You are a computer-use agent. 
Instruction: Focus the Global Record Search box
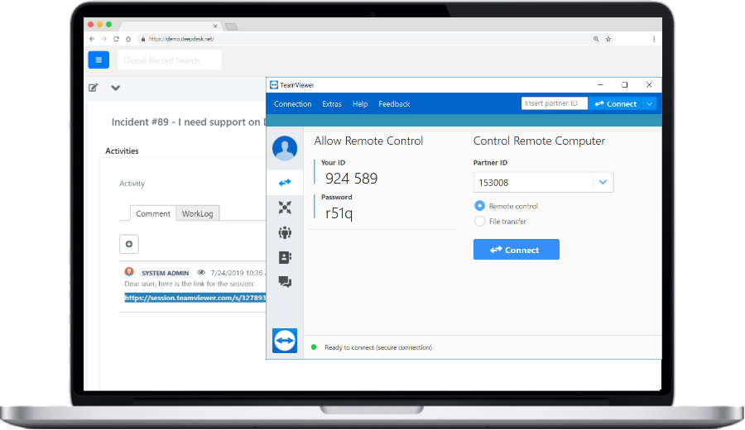[169, 60]
